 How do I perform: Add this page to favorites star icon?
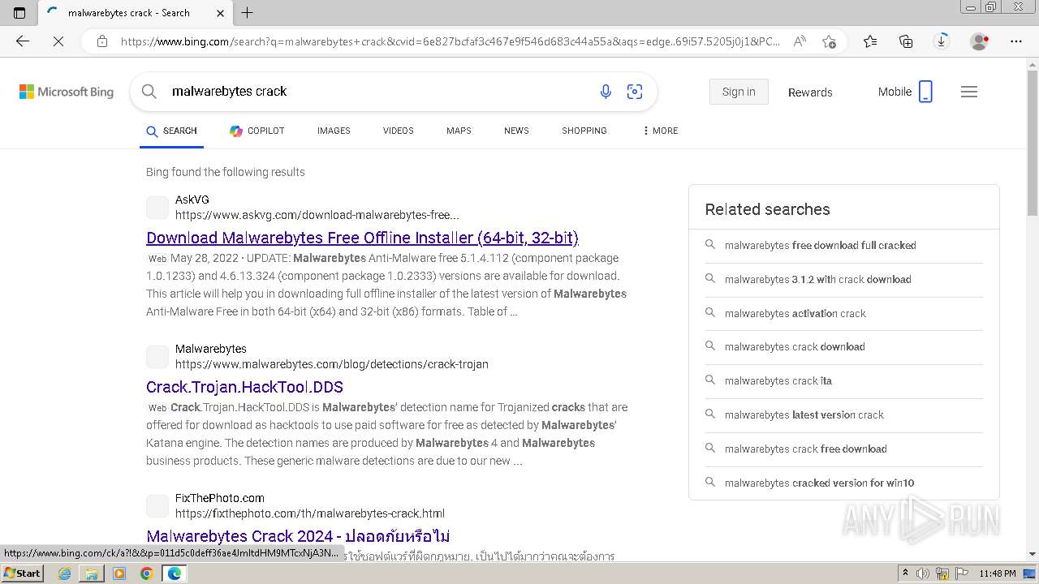[x=829, y=41]
